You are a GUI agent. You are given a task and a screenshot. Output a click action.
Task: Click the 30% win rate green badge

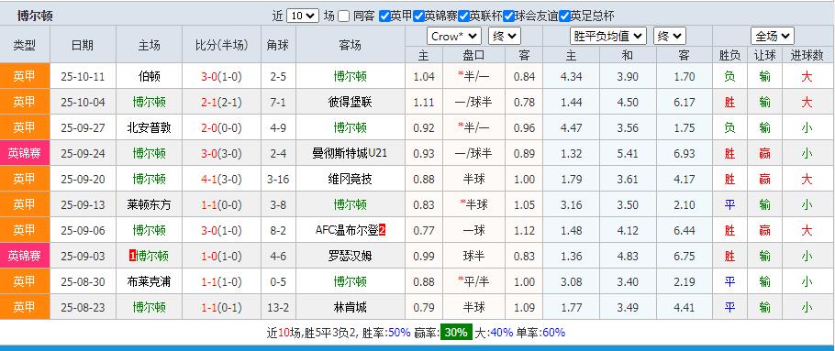pyautogui.click(x=455, y=333)
